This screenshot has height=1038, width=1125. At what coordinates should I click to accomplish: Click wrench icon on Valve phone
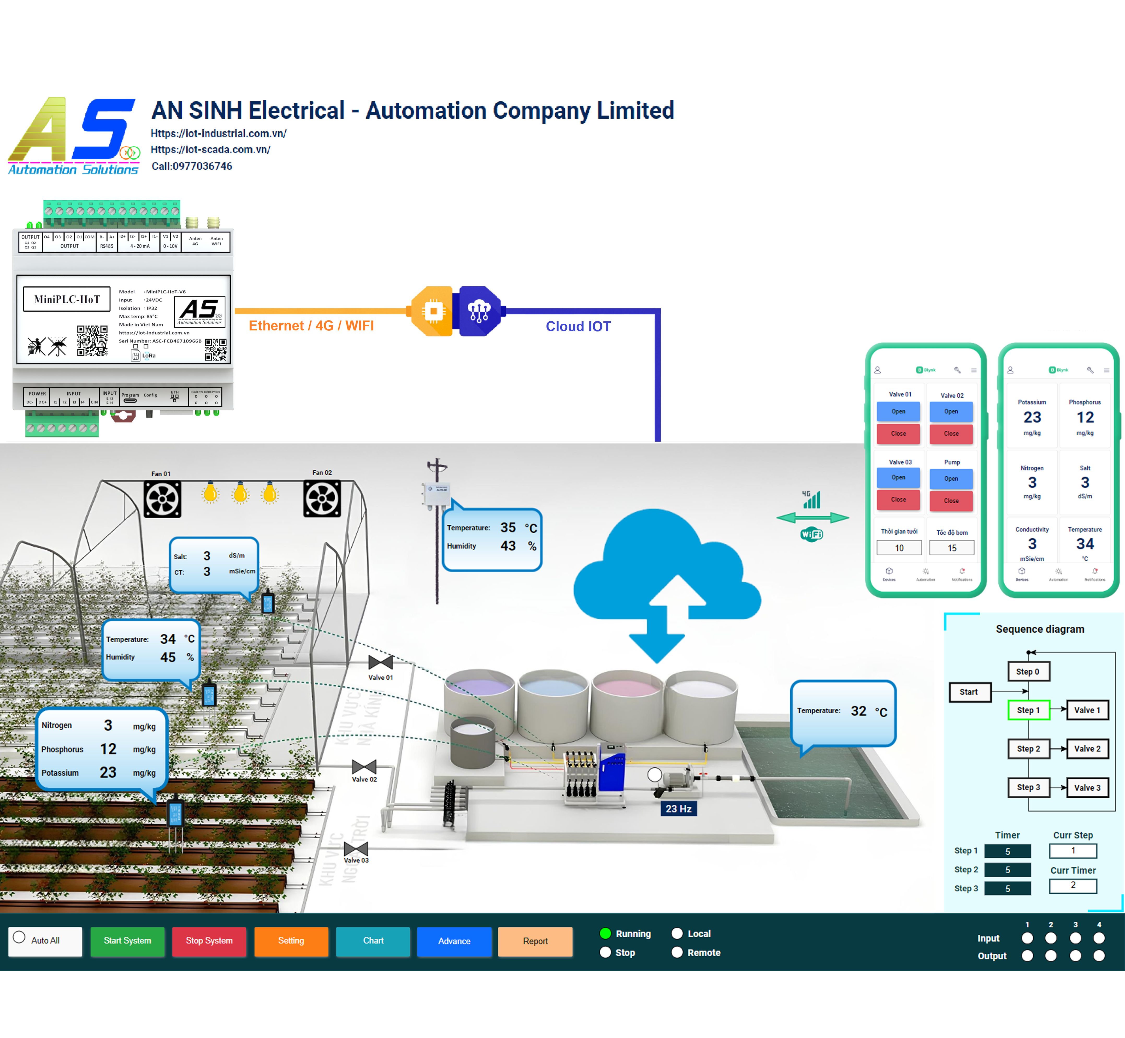(958, 370)
